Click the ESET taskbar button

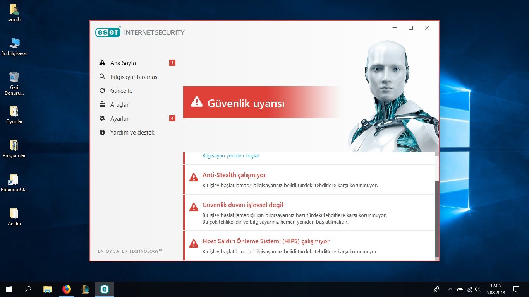tap(104, 289)
